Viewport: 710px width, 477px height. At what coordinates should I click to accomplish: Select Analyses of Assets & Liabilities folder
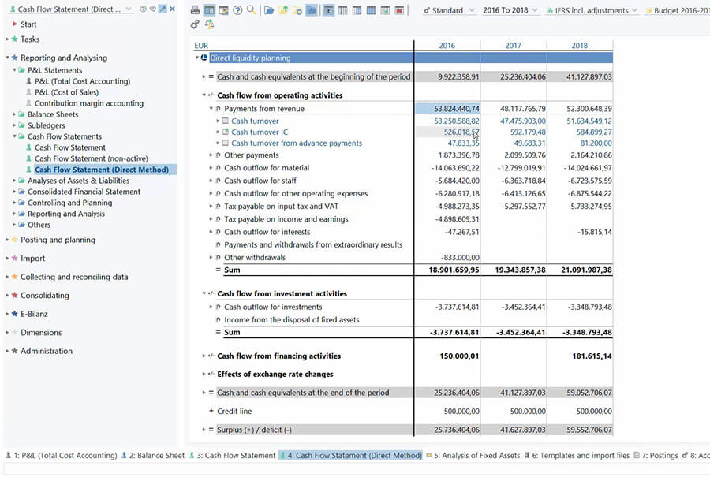pos(78,181)
